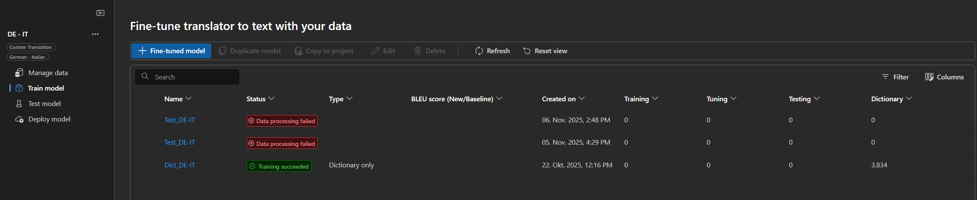The width and height of the screenshot is (977, 200).
Task: Open the Dict_DE-IT model
Action: click(x=179, y=165)
